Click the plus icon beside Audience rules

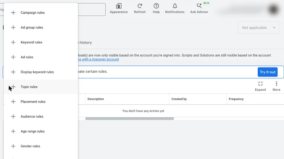[13, 117]
